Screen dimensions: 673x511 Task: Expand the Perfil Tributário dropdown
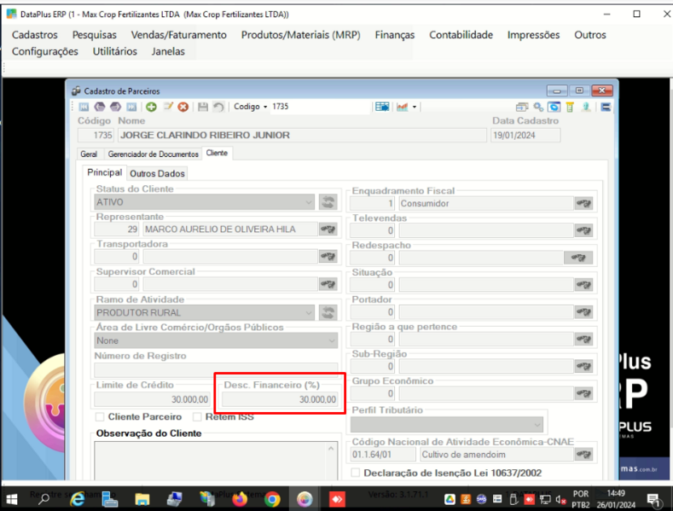click(537, 425)
